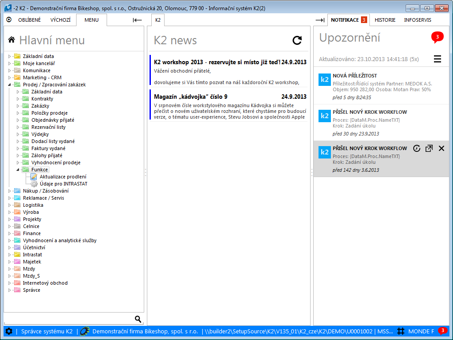Select Rezervační listy tree item
This screenshot has height=340, width=453.
tap(48, 127)
